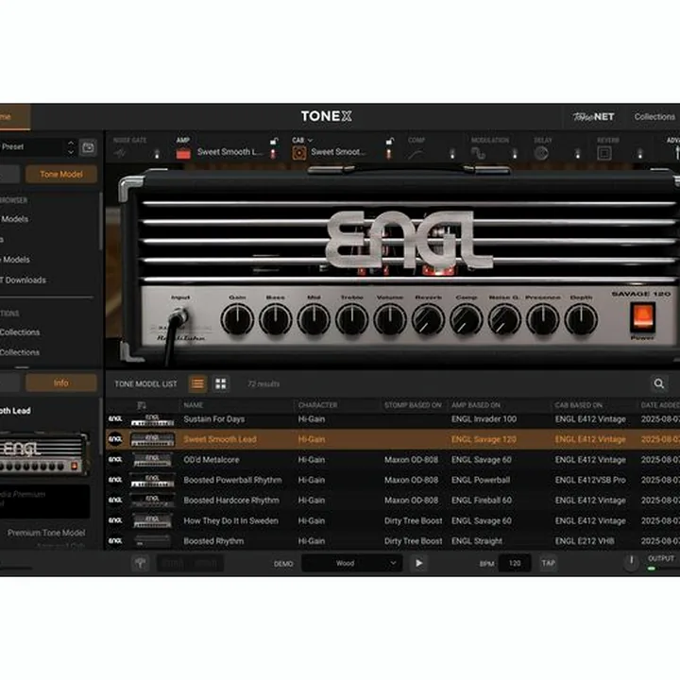The width and height of the screenshot is (680, 680).
Task: Open the ToneNET tab
Action: point(593,117)
